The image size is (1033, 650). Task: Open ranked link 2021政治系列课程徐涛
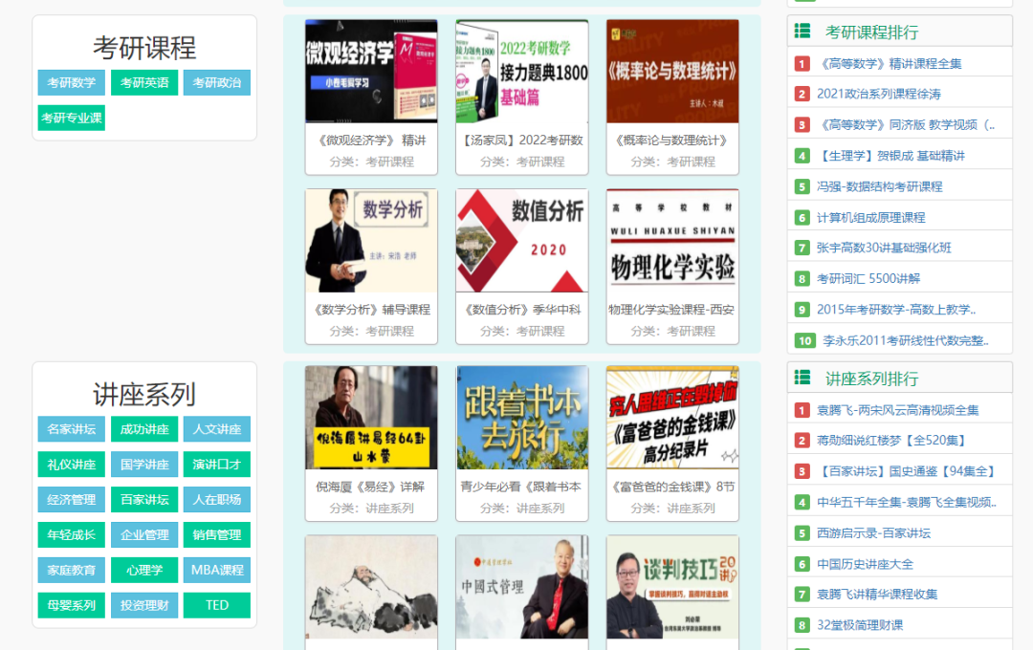click(x=878, y=95)
